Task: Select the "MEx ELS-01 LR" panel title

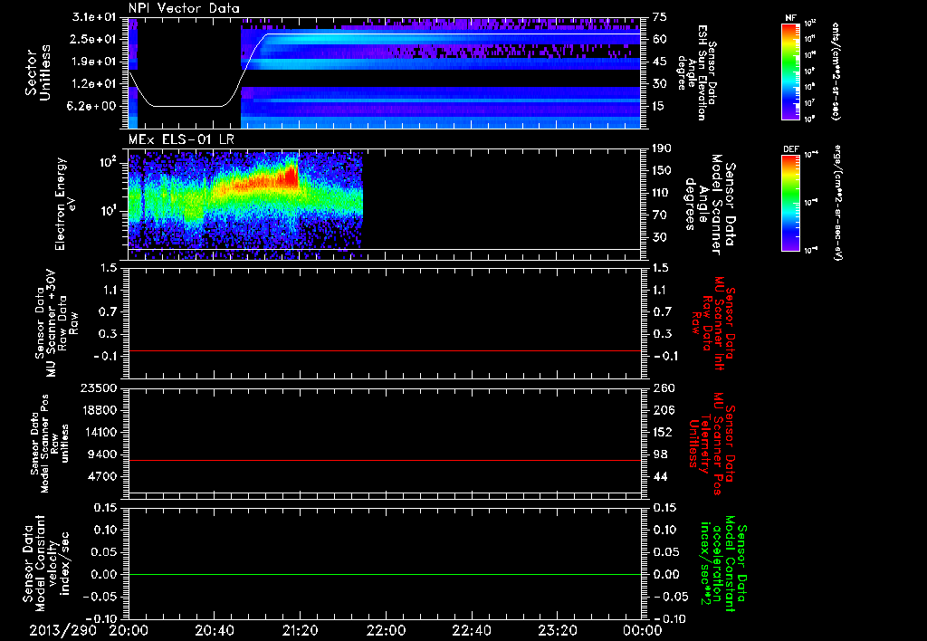Action: click(x=181, y=139)
